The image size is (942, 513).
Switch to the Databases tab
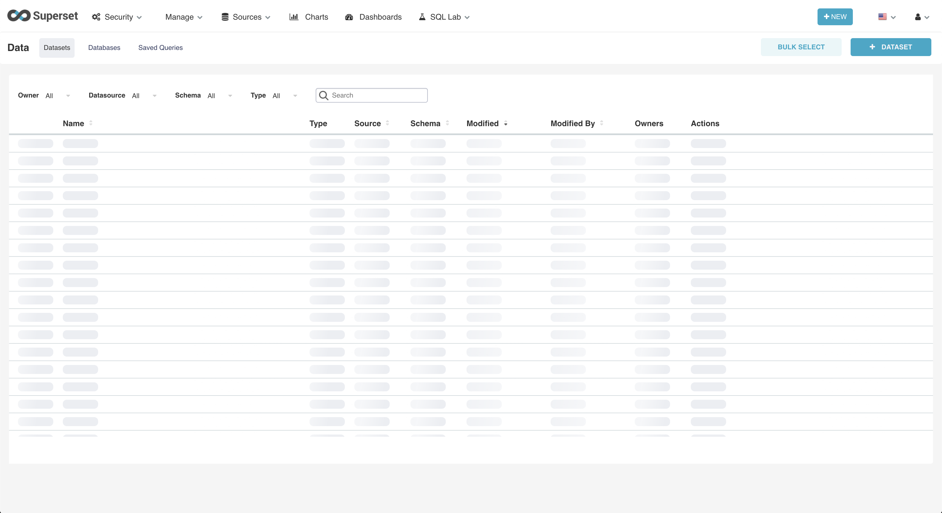(x=104, y=48)
